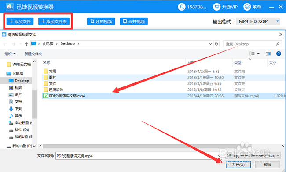The height and width of the screenshot is (172, 286).
Task: Click sidebar scroll up arrow
Action: click(34, 61)
